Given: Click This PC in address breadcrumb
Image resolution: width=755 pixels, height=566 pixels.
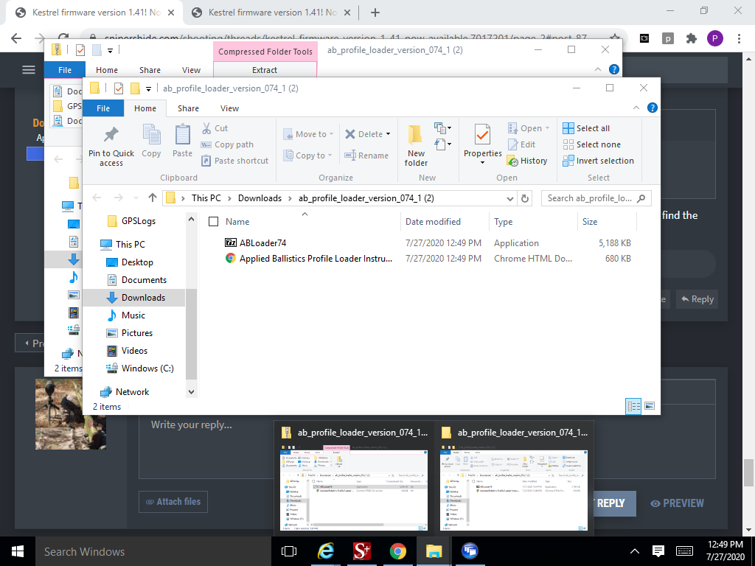Looking at the screenshot, I should [206, 198].
